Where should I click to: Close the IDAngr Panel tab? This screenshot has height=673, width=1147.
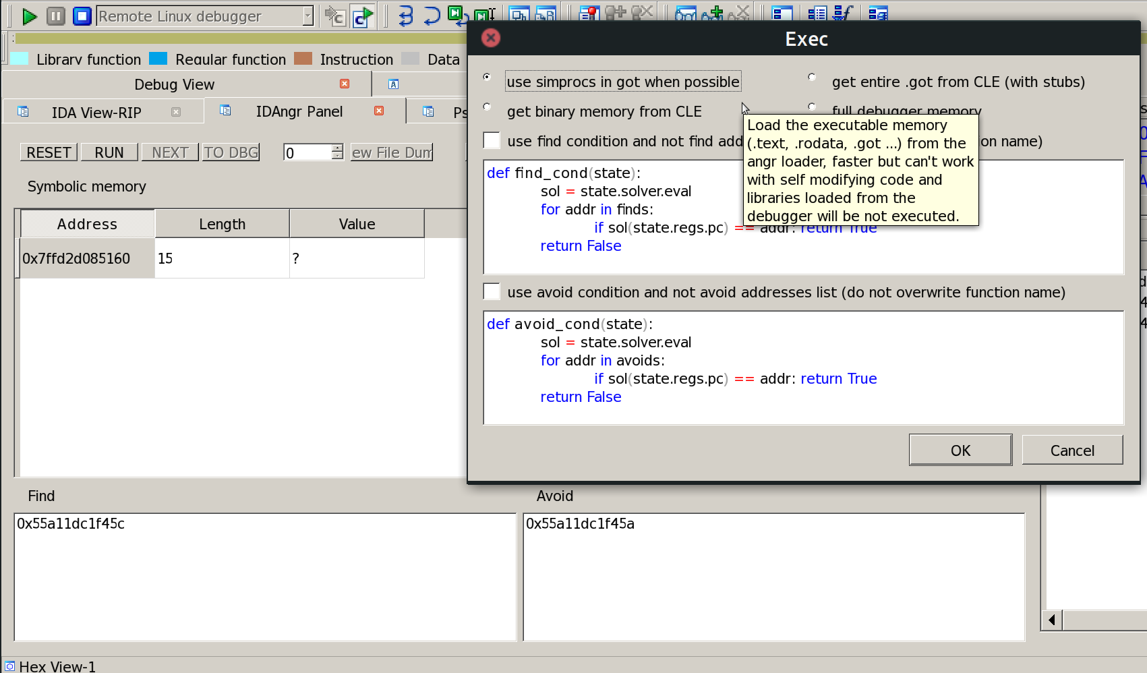379,111
